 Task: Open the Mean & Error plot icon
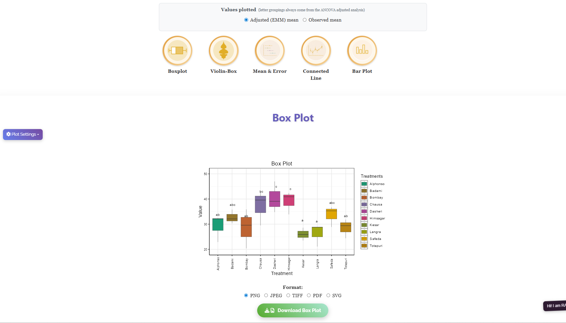pyautogui.click(x=270, y=51)
